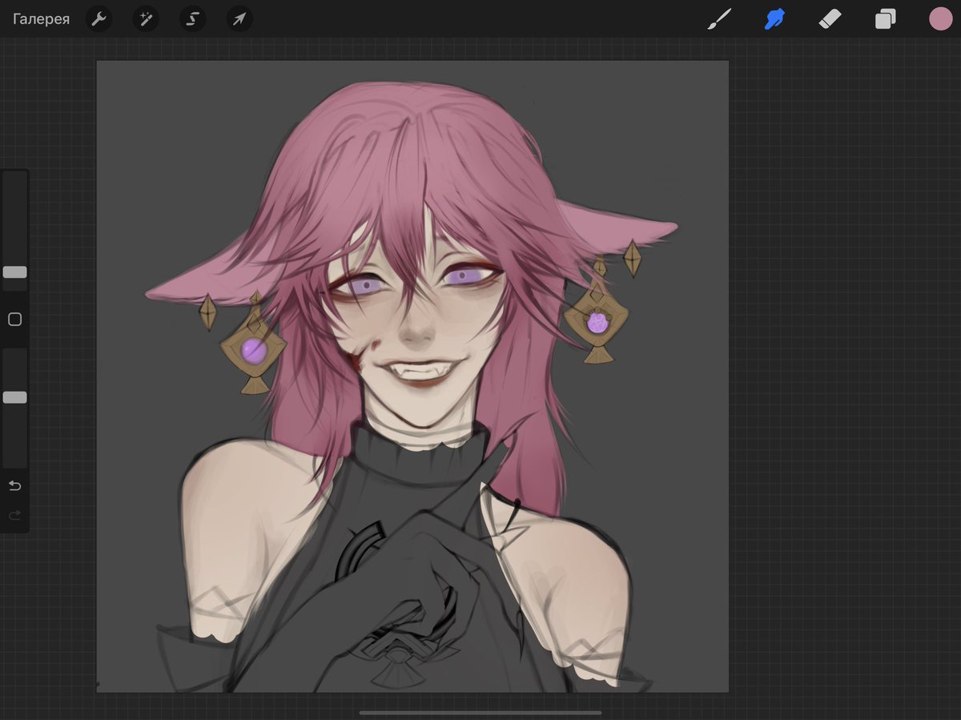Open the Actions wrench menu

[x=99, y=19]
